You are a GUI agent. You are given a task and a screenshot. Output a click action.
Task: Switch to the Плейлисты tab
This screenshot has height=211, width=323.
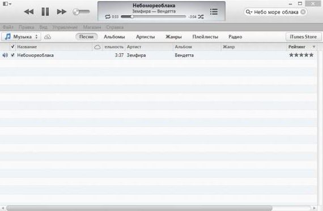(x=205, y=37)
